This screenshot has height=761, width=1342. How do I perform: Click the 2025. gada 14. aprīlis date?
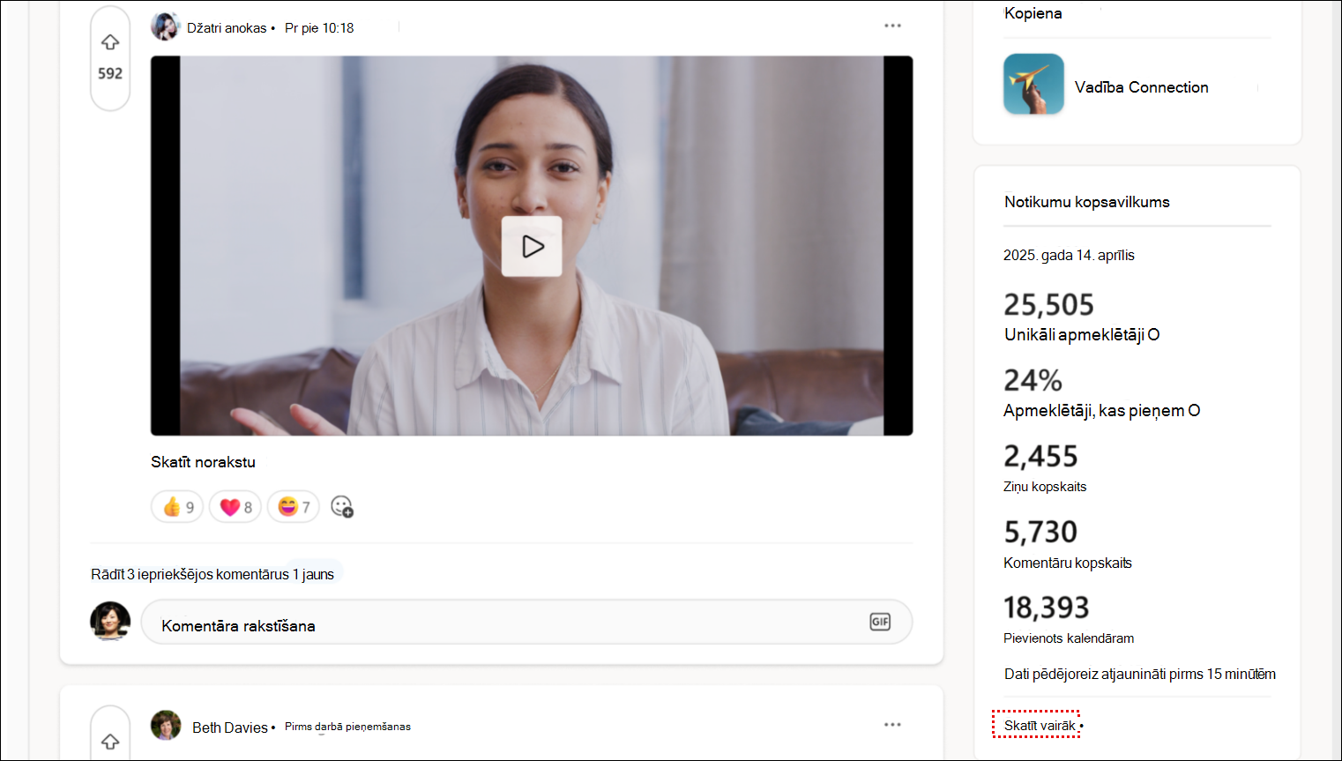click(1069, 256)
